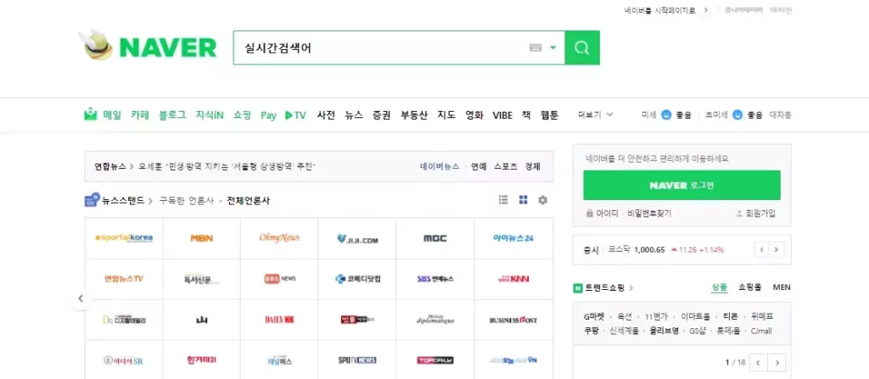Switch newsstand to grid view icon
The height and width of the screenshot is (379, 869).
(523, 200)
